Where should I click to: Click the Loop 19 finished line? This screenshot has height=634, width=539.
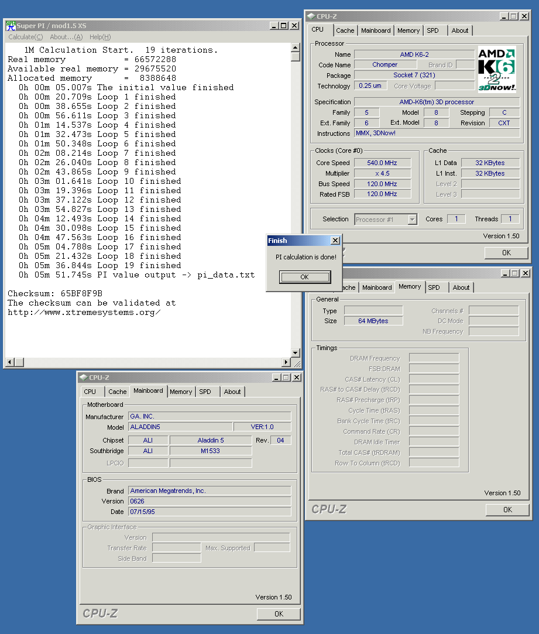click(x=100, y=265)
